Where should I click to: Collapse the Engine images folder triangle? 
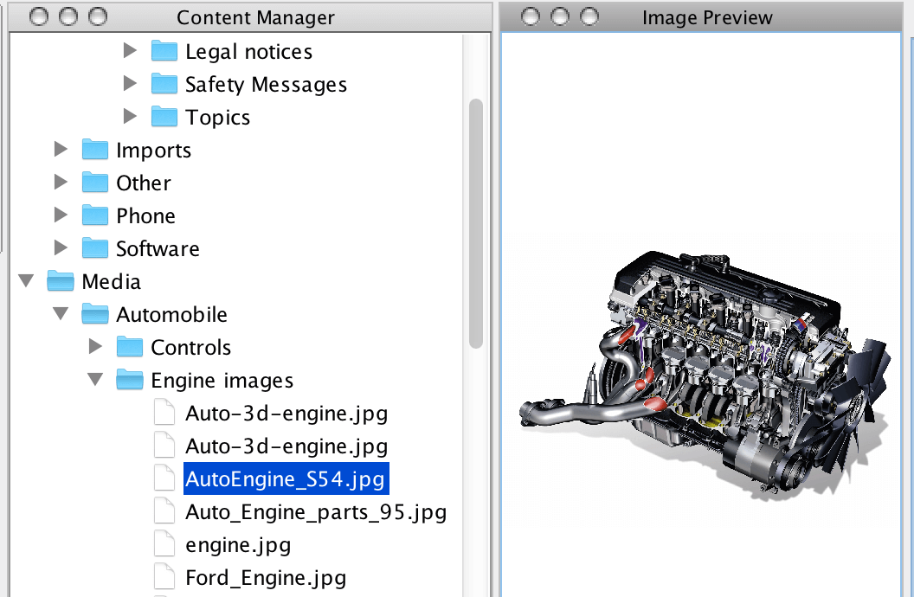[95, 380]
